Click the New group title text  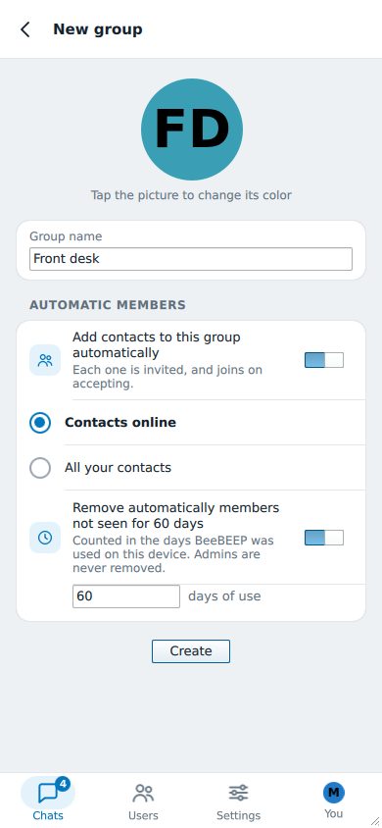point(98,29)
